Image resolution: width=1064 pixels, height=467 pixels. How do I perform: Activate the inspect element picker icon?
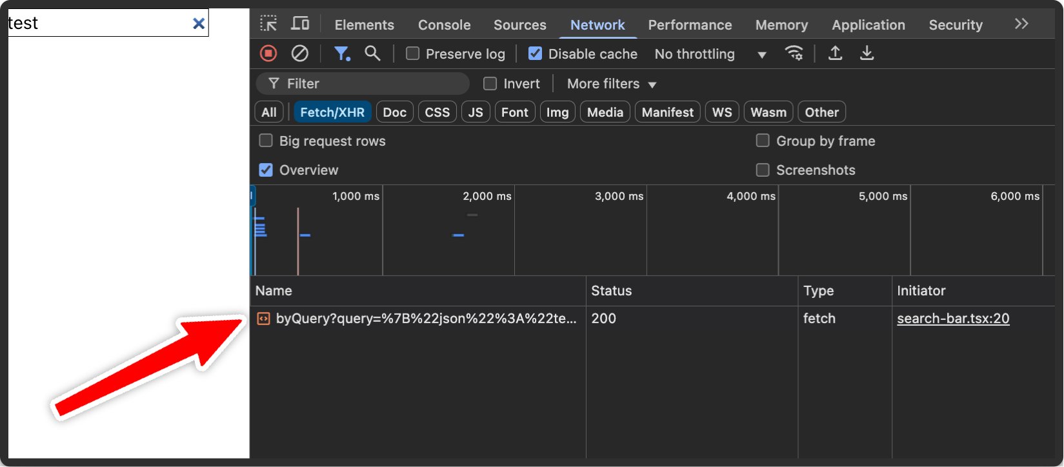point(268,25)
